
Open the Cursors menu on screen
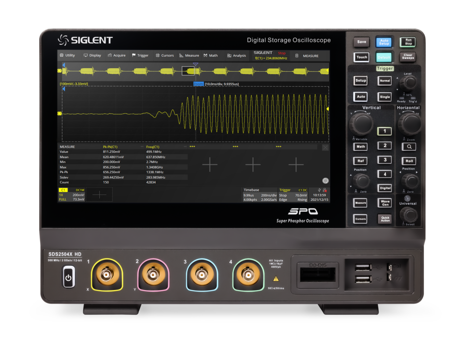pos(165,55)
